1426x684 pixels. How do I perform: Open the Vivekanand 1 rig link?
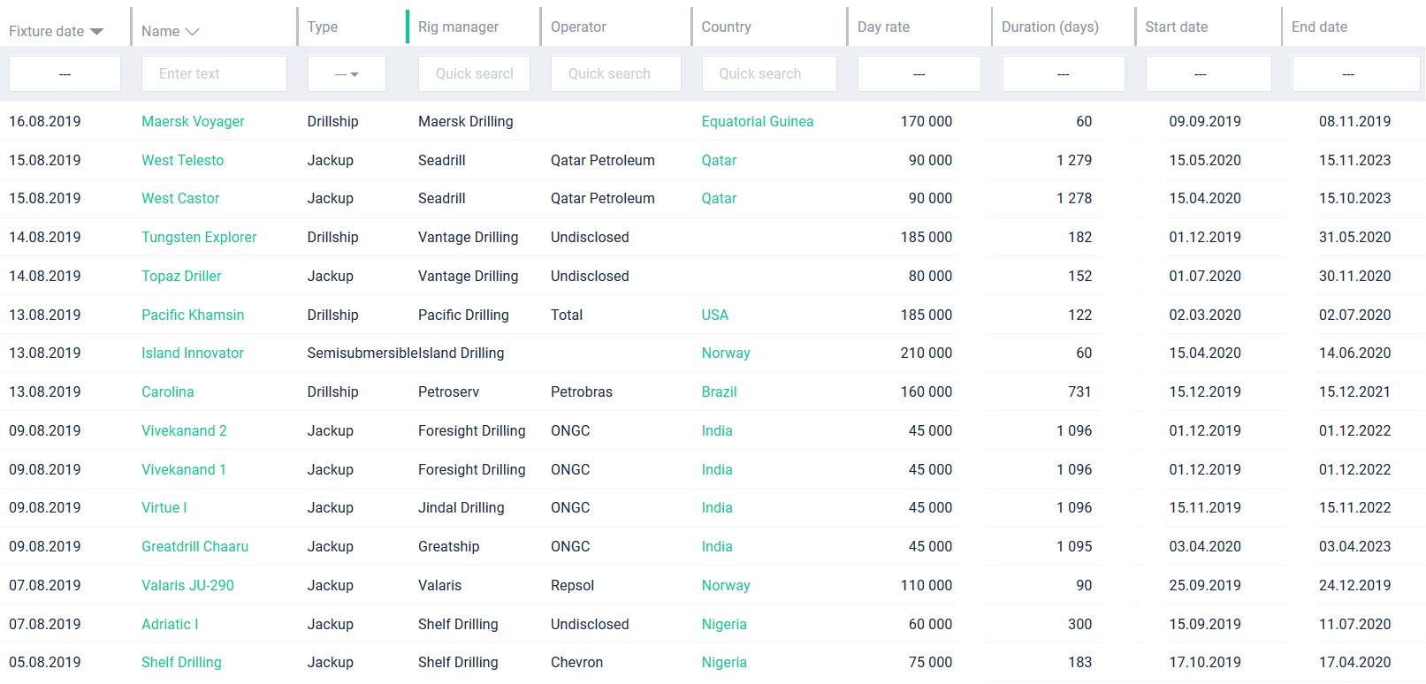tap(184, 470)
